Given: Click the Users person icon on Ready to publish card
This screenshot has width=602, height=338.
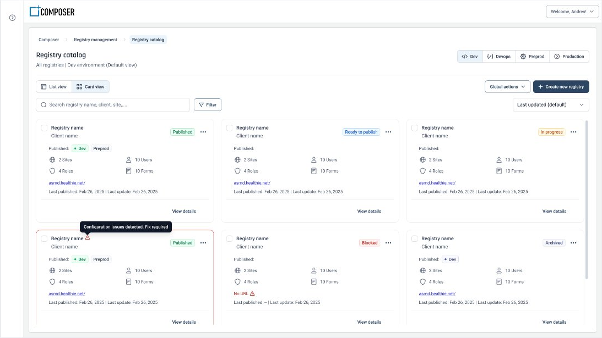Looking at the screenshot, I should coord(314,160).
